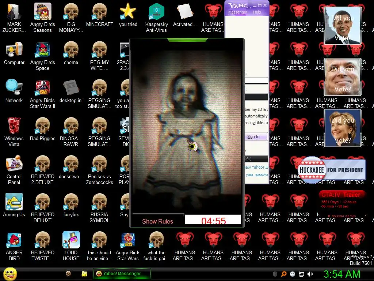Click the pinned skull icon on taskbar
This screenshot has height=281, width=374.
click(x=68, y=274)
